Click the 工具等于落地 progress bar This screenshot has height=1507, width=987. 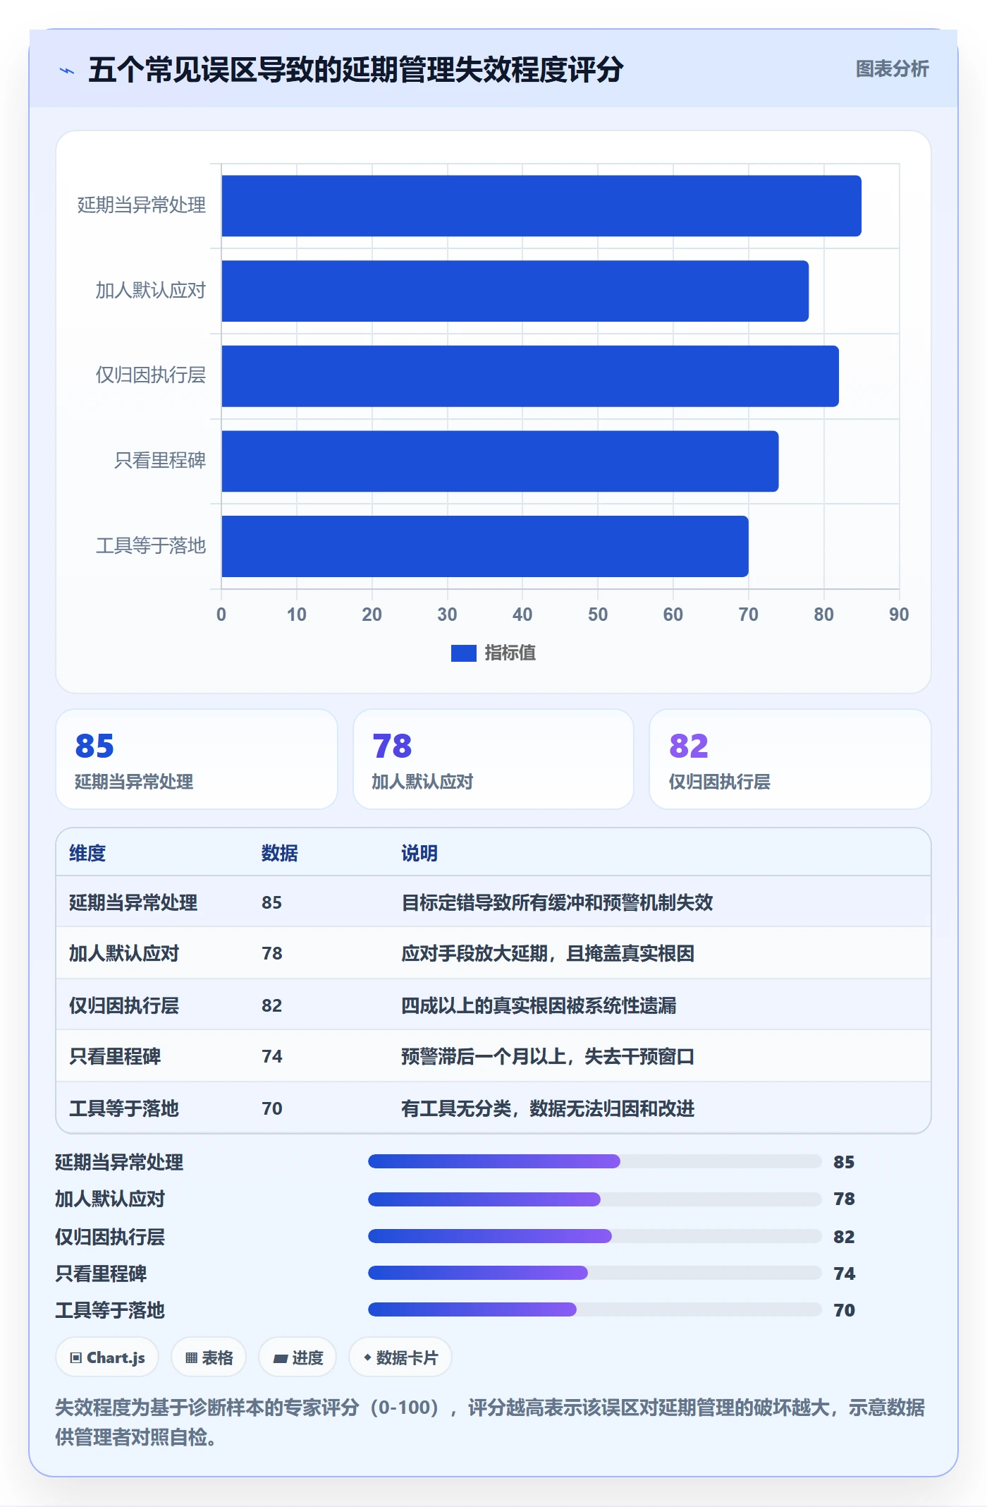(x=595, y=1309)
